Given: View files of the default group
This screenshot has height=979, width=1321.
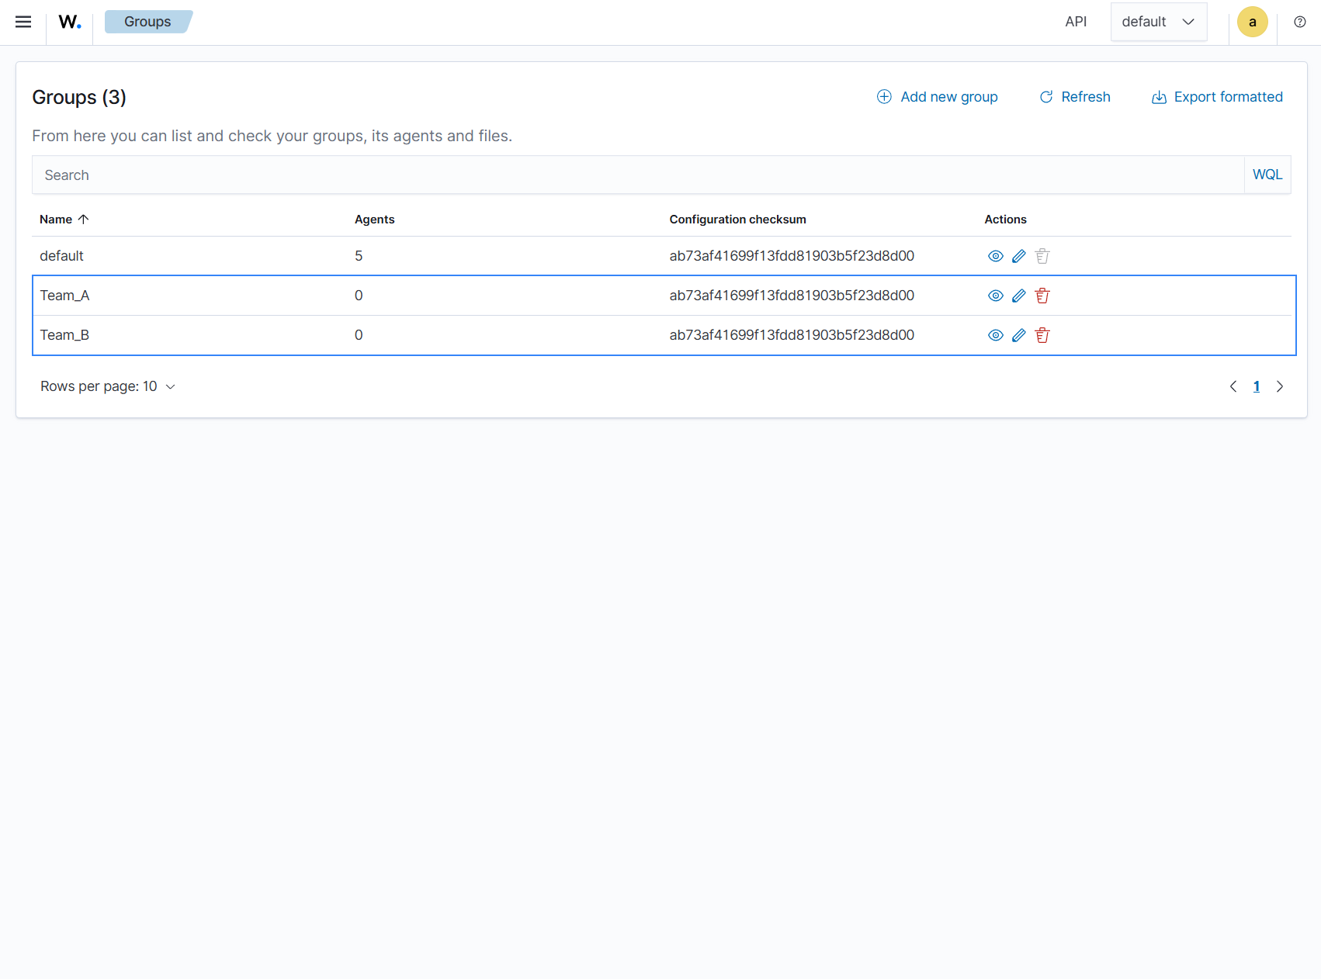Looking at the screenshot, I should click(x=995, y=255).
